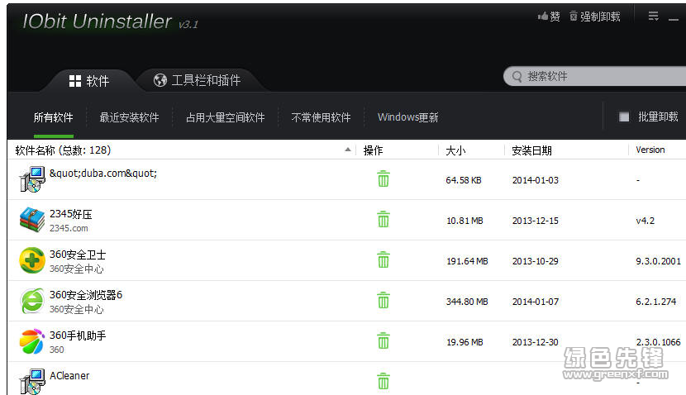Screen dimensions: 686x395
Task: Click version v4.2 cell
Action: [645, 221]
